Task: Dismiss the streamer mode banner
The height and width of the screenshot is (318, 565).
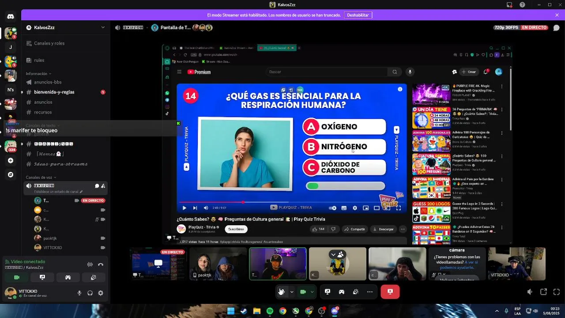Action: [x=557, y=15]
